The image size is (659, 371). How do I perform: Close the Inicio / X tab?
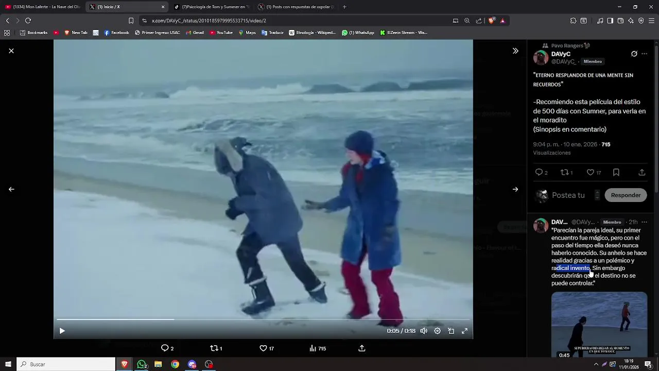[x=163, y=7]
